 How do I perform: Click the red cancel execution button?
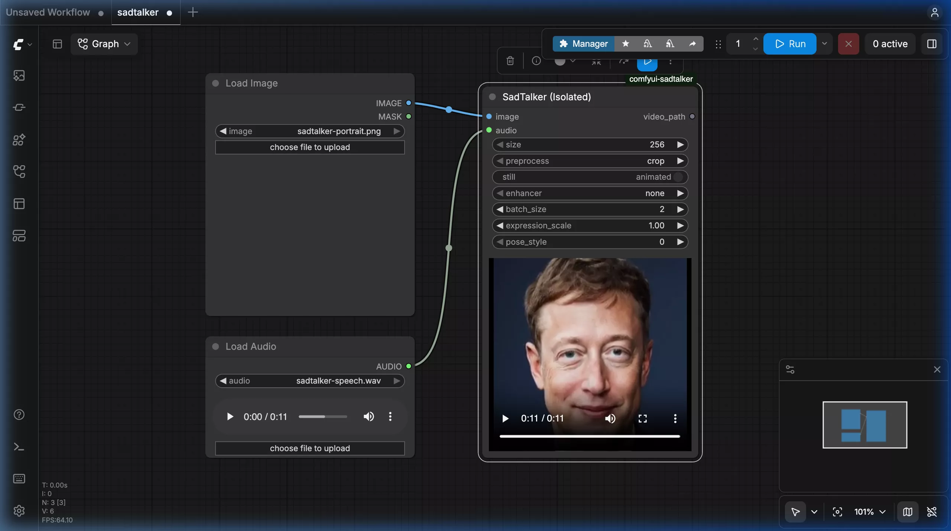pos(848,44)
